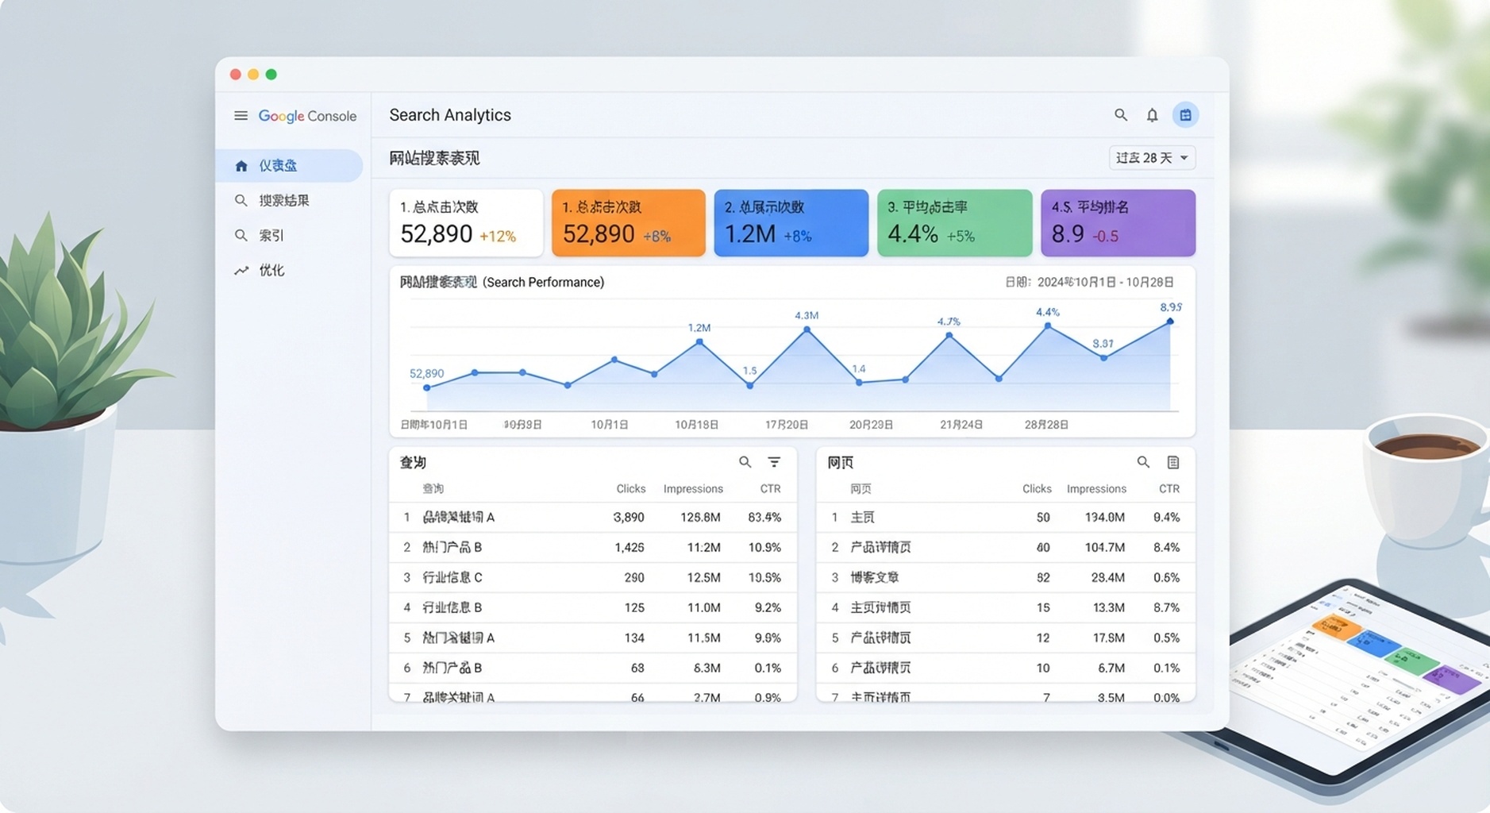The image size is (1490, 813).
Task: Open pages row 5 with 17.5M impressions
Action: 1006,638
